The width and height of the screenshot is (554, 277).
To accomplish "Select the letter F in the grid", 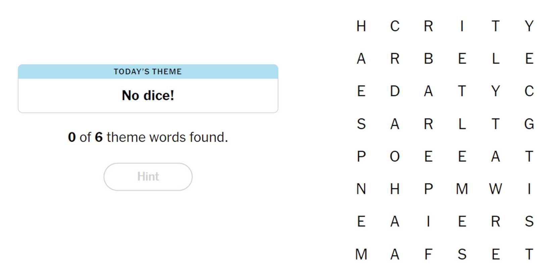I will (x=428, y=254).
